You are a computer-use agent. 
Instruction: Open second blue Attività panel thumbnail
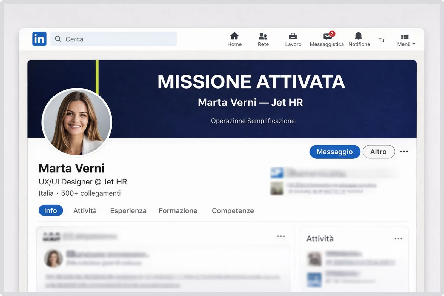[x=314, y=280]
